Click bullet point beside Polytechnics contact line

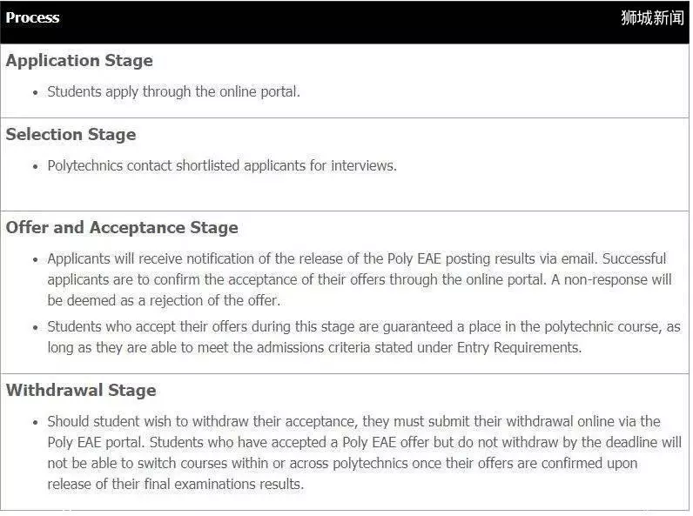click(36, 167)
